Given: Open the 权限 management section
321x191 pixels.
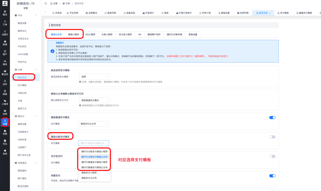Looking at the screenshot, I should pos(5,132).
